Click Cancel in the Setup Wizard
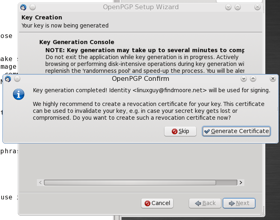Screen dimensions: 280x220 [x=157, y=203]
